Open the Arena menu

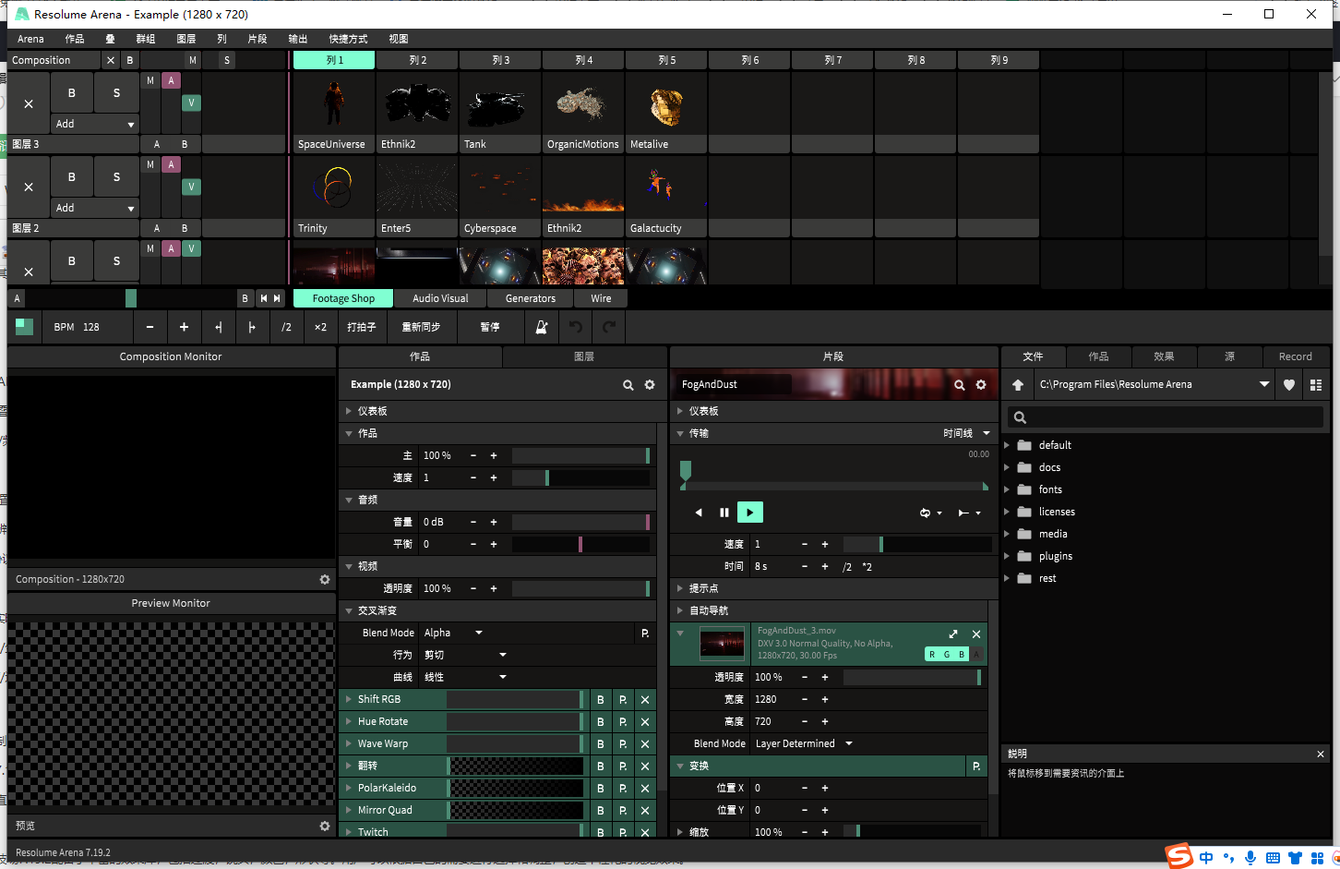(30, 39)
